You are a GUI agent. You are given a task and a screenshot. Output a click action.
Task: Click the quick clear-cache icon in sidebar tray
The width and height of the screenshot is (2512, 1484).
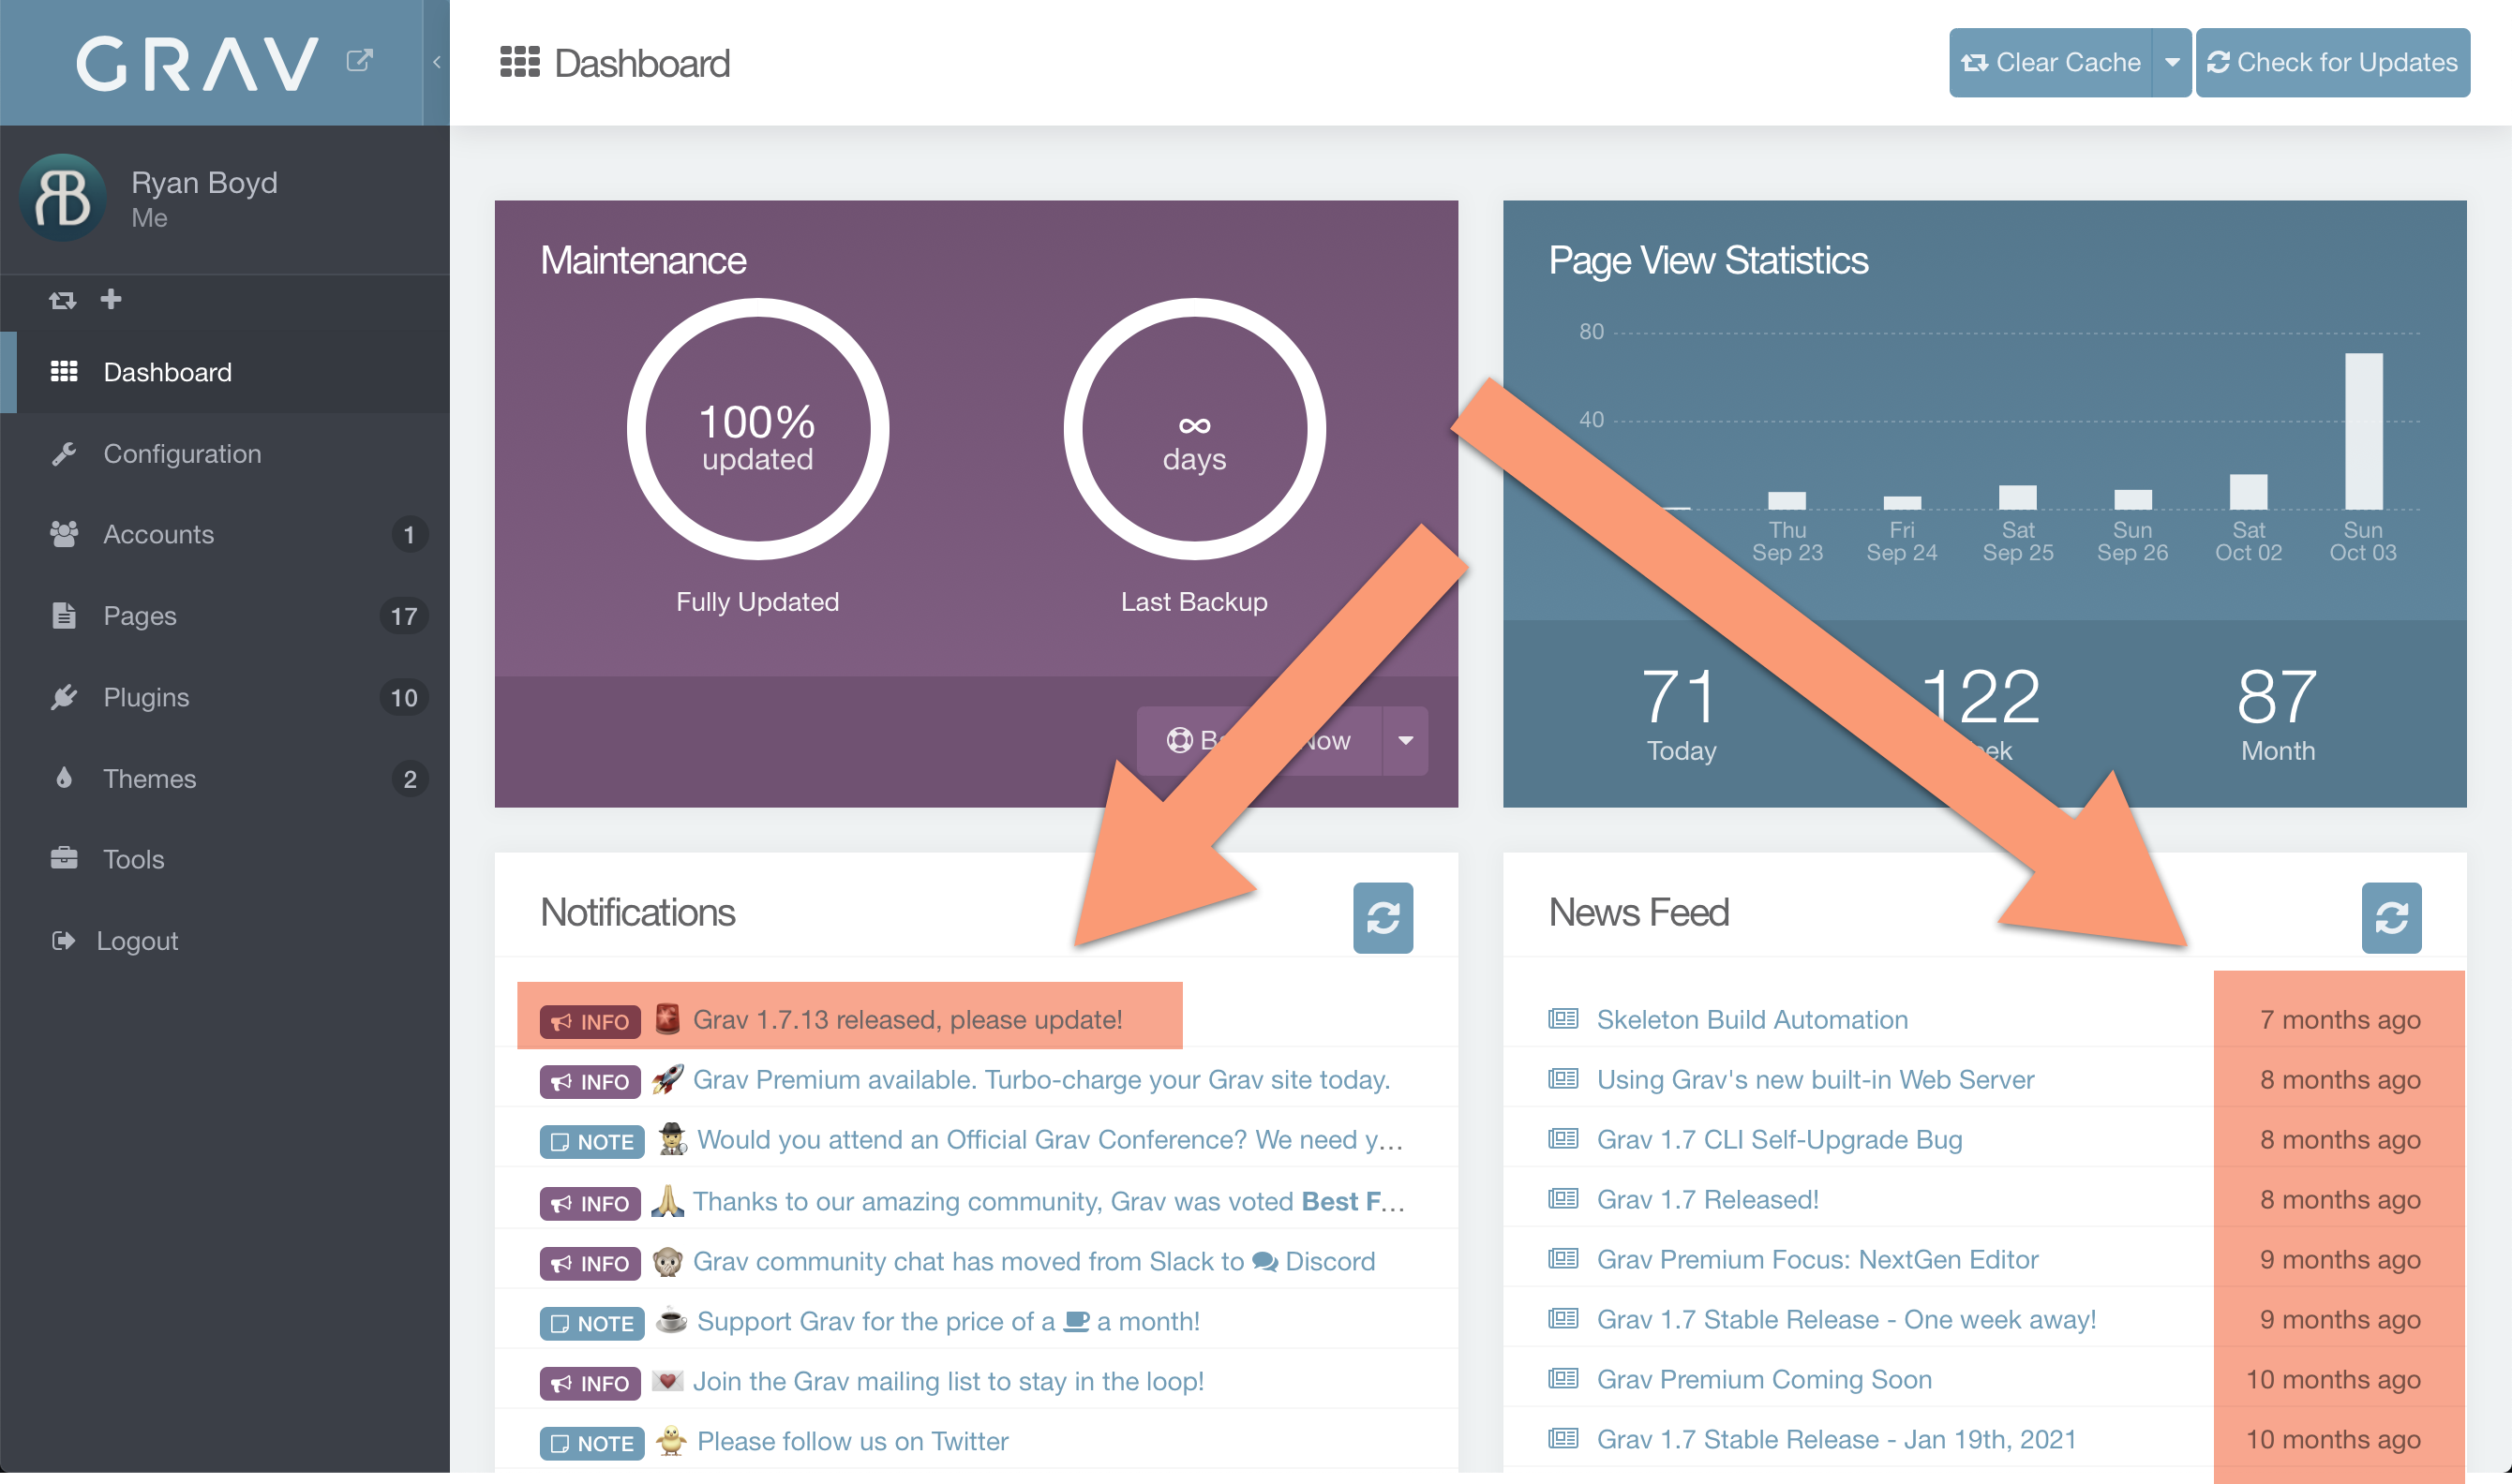point(62,299)
